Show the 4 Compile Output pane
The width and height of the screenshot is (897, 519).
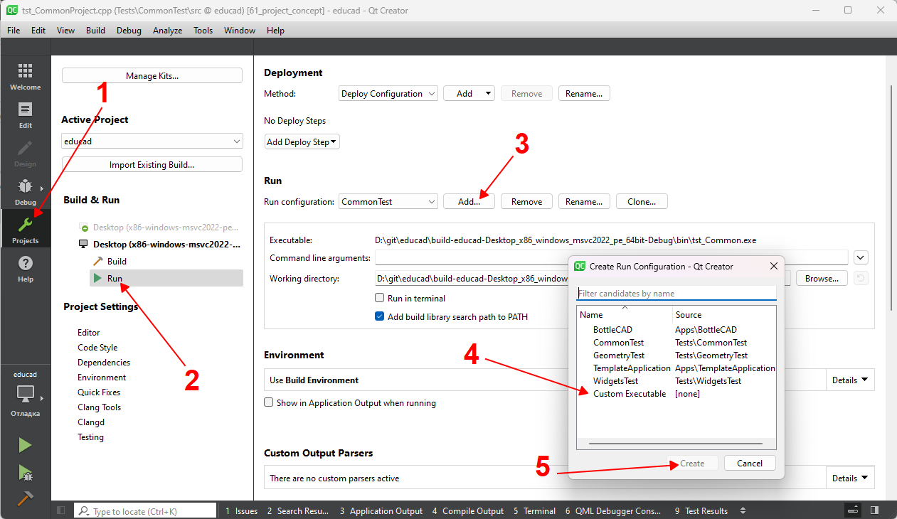pyautogui.click(x=469, y=511)
